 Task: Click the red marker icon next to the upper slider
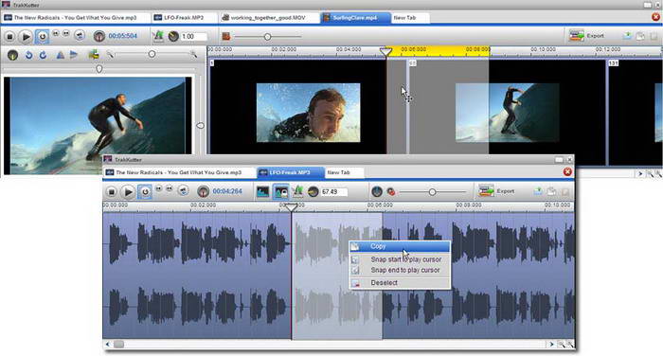[226, 36]
